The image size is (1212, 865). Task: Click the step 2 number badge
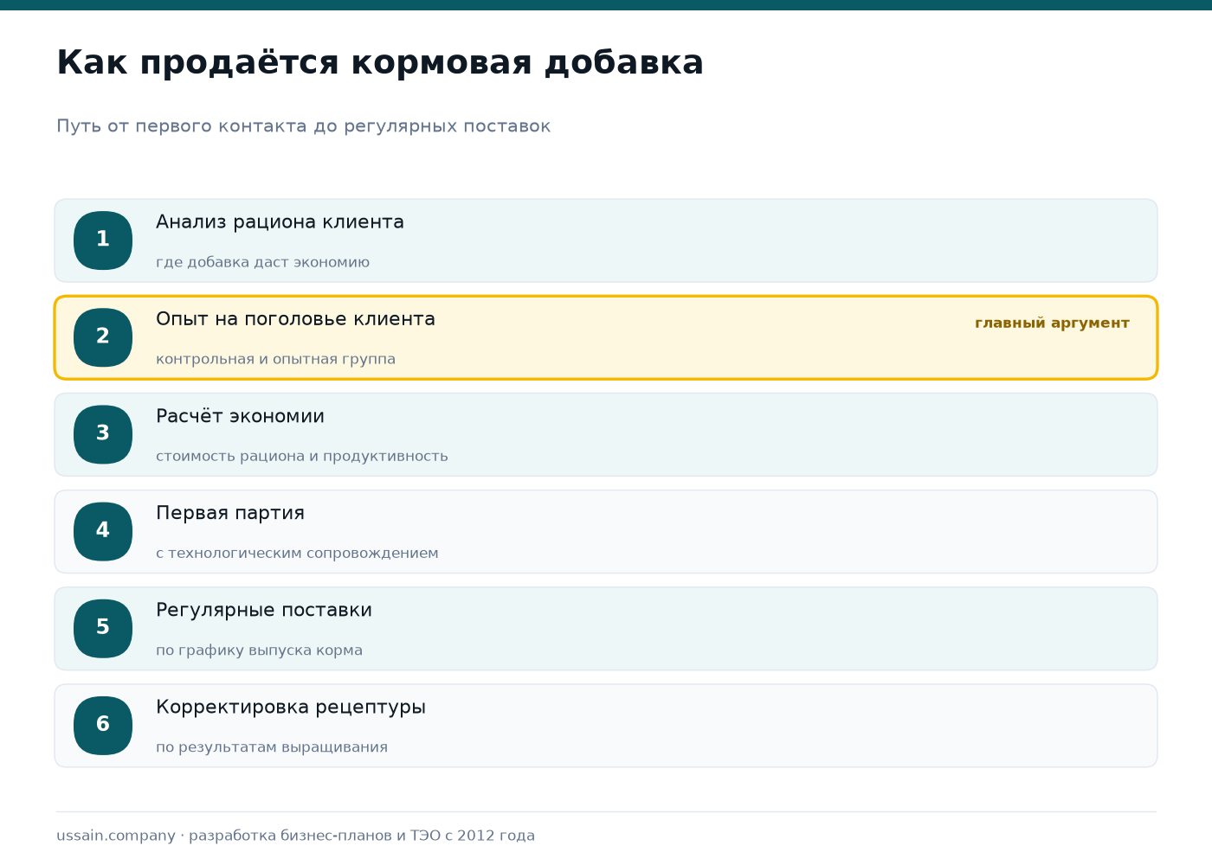(103, 337)
